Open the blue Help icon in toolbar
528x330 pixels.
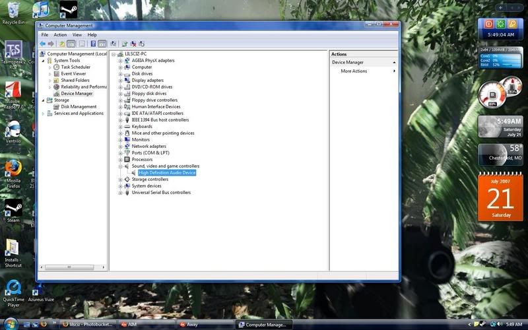[93, 44]
